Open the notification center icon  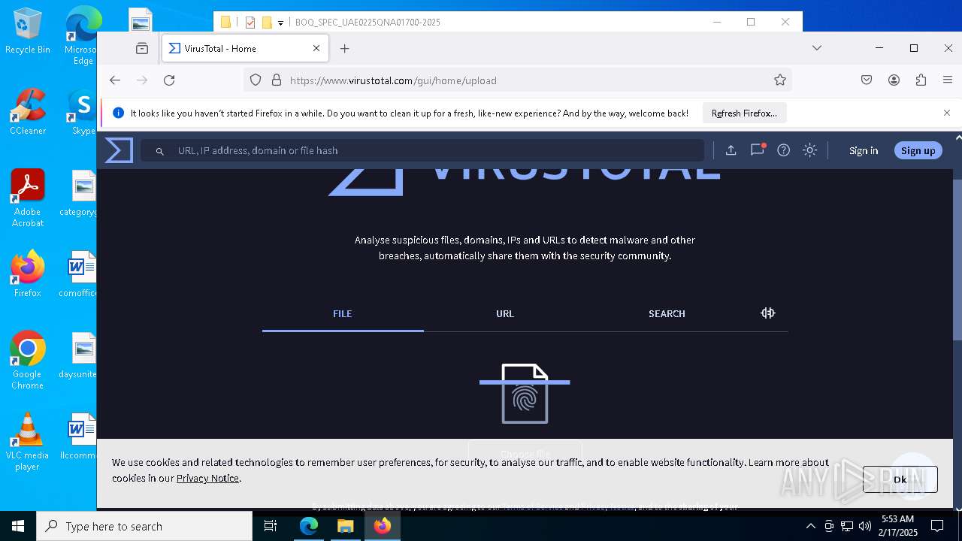click(x=937, y=526)
